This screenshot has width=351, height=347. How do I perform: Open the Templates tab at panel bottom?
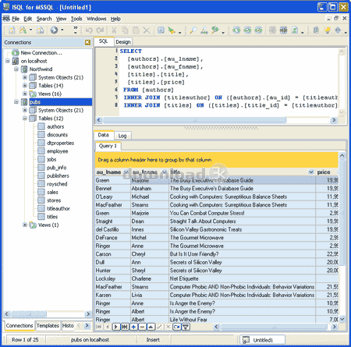tap(48, 326)
